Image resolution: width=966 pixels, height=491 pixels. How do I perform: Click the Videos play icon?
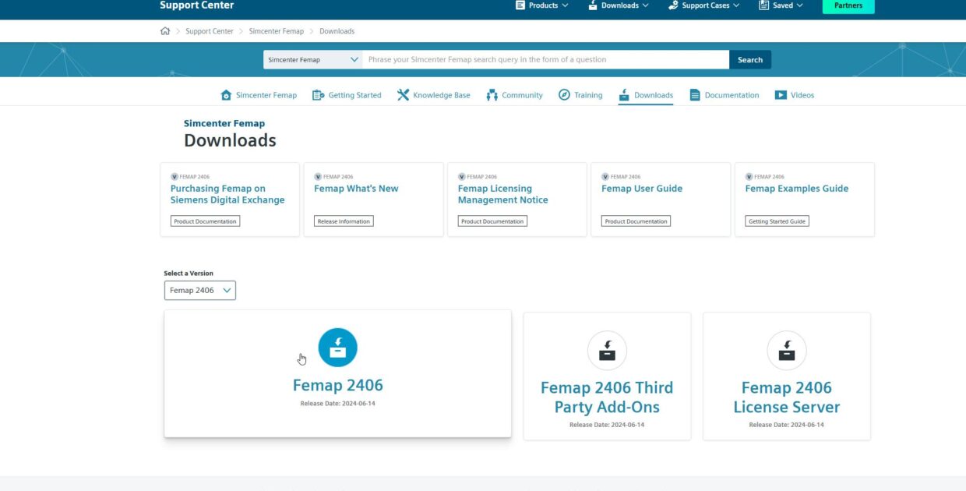pos(781,95)
